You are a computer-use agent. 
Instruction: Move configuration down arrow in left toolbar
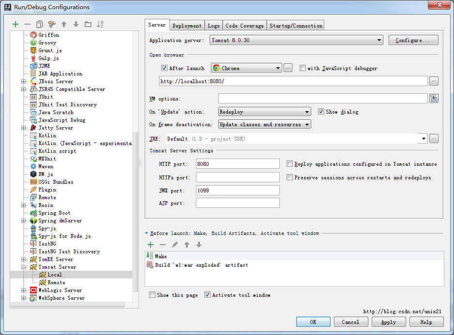pos(76,24)
